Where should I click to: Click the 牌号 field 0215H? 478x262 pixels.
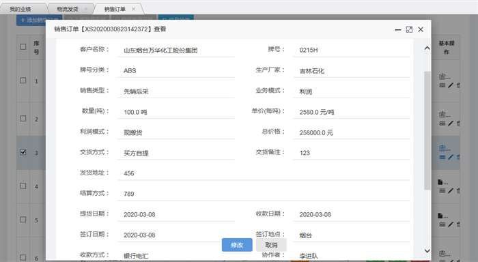[x=351, y=50]
